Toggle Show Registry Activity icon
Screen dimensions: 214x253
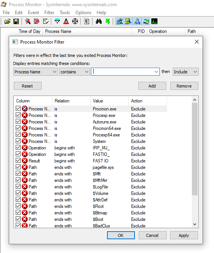point(120,21)
